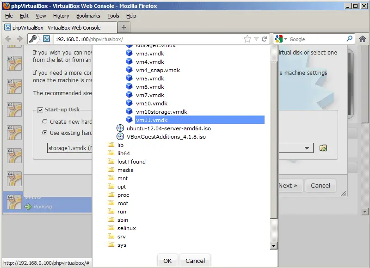This screenshot has height=268, width=370.
Task: Open the Bookmarks menu
Action: click(88, 16)
